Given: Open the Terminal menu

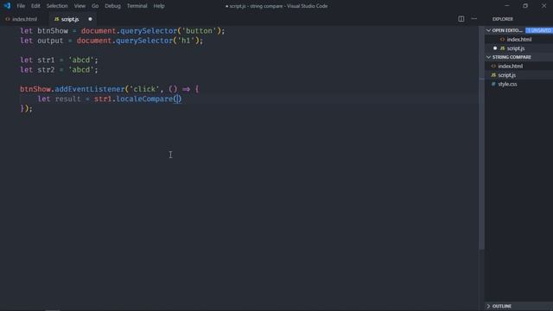Looking at the screenshot, I should [137, 6].
